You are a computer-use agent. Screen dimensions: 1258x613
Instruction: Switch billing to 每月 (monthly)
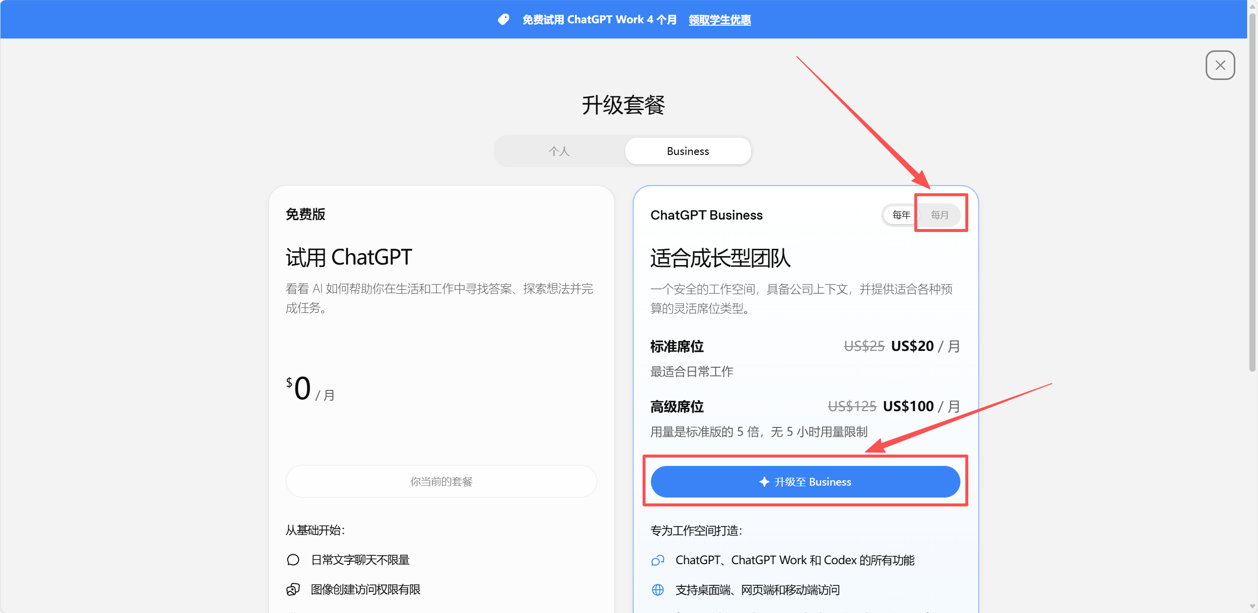pos(940,215)
